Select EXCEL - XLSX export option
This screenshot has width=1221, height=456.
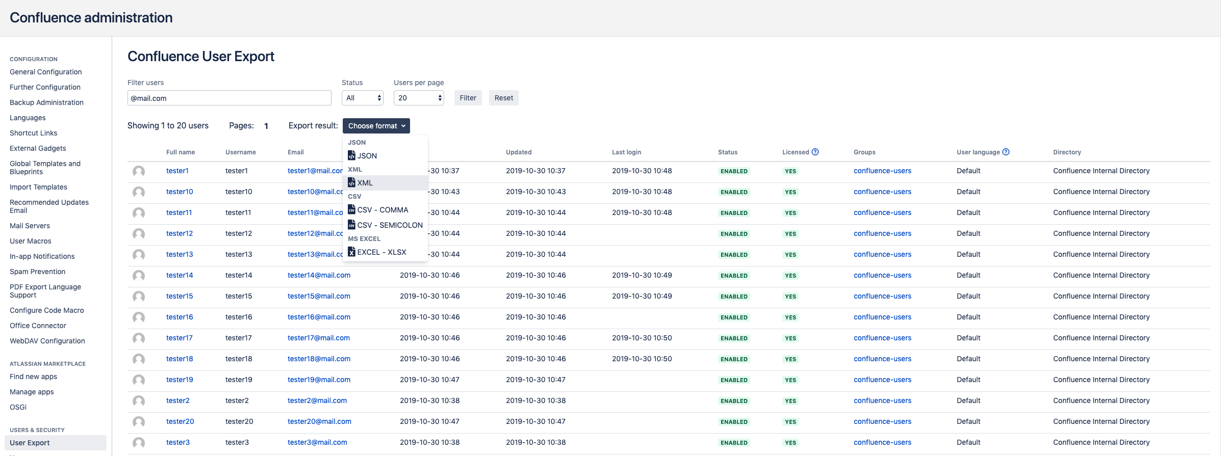[x=381, y=252]
